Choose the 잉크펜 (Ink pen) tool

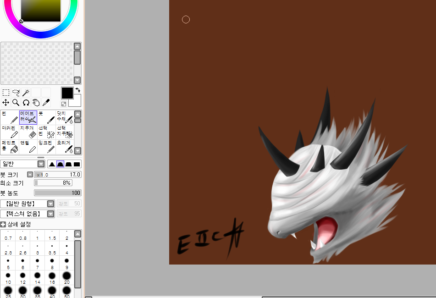(46, 147)
